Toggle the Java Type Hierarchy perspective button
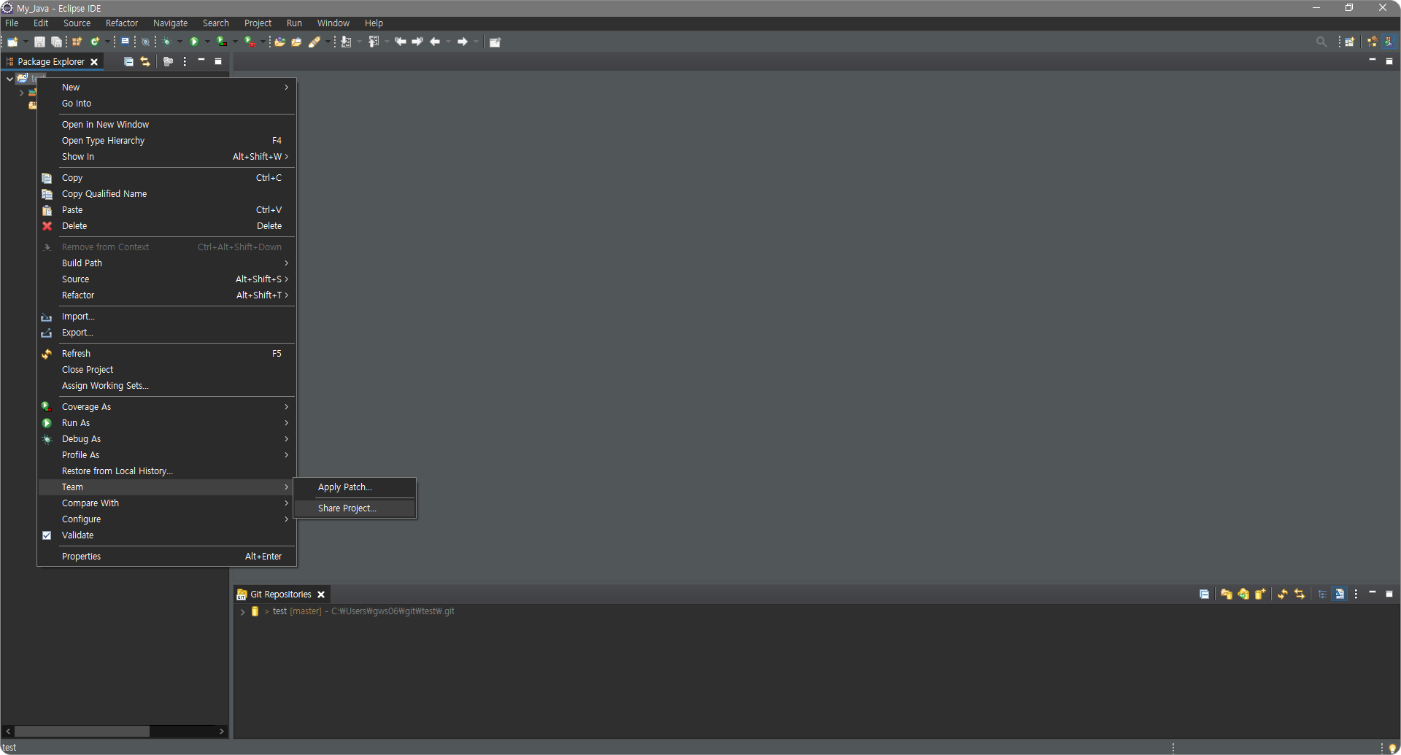1401x755 pixels. [1372, 42]
